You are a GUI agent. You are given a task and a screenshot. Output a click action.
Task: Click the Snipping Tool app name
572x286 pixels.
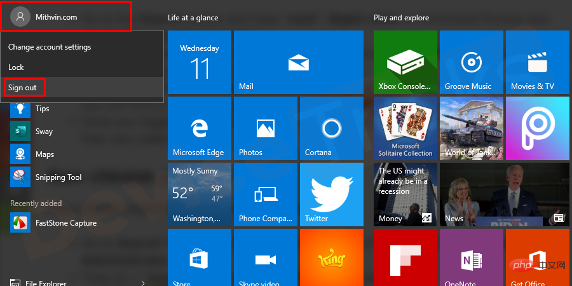coord(58,177)
